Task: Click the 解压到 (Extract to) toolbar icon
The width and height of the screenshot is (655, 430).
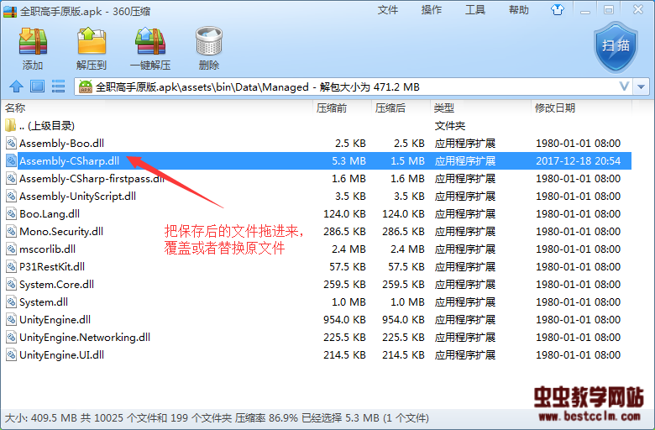Action: tap(92, 41)
